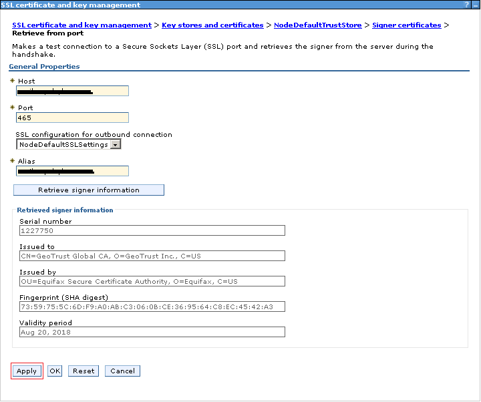Click inside the Host text field
481x402 pixels.
pyautogui.click(x=72, y=91)
